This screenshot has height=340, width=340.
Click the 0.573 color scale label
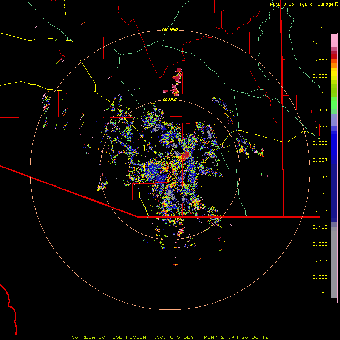pos(320,177)
